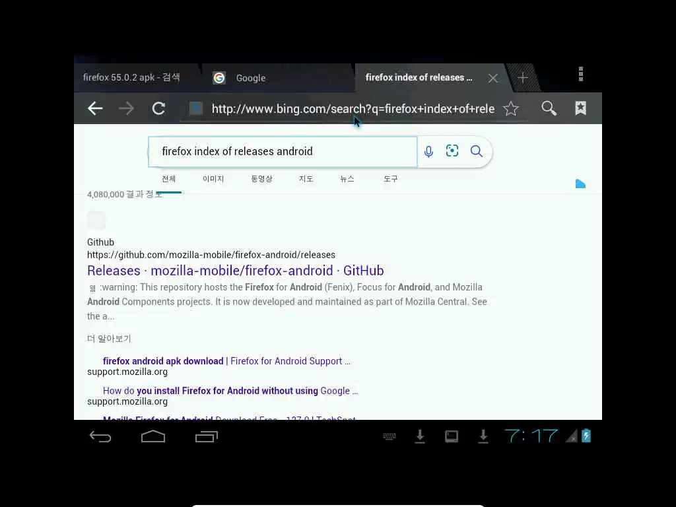676x507 pixels.
Task: Open second download notification icon
Action: (483, 436)
